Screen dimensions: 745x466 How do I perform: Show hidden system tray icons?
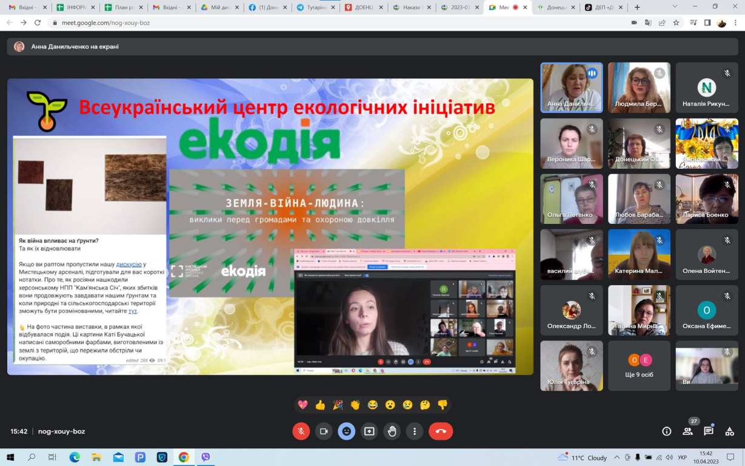(x=617, y=458)
